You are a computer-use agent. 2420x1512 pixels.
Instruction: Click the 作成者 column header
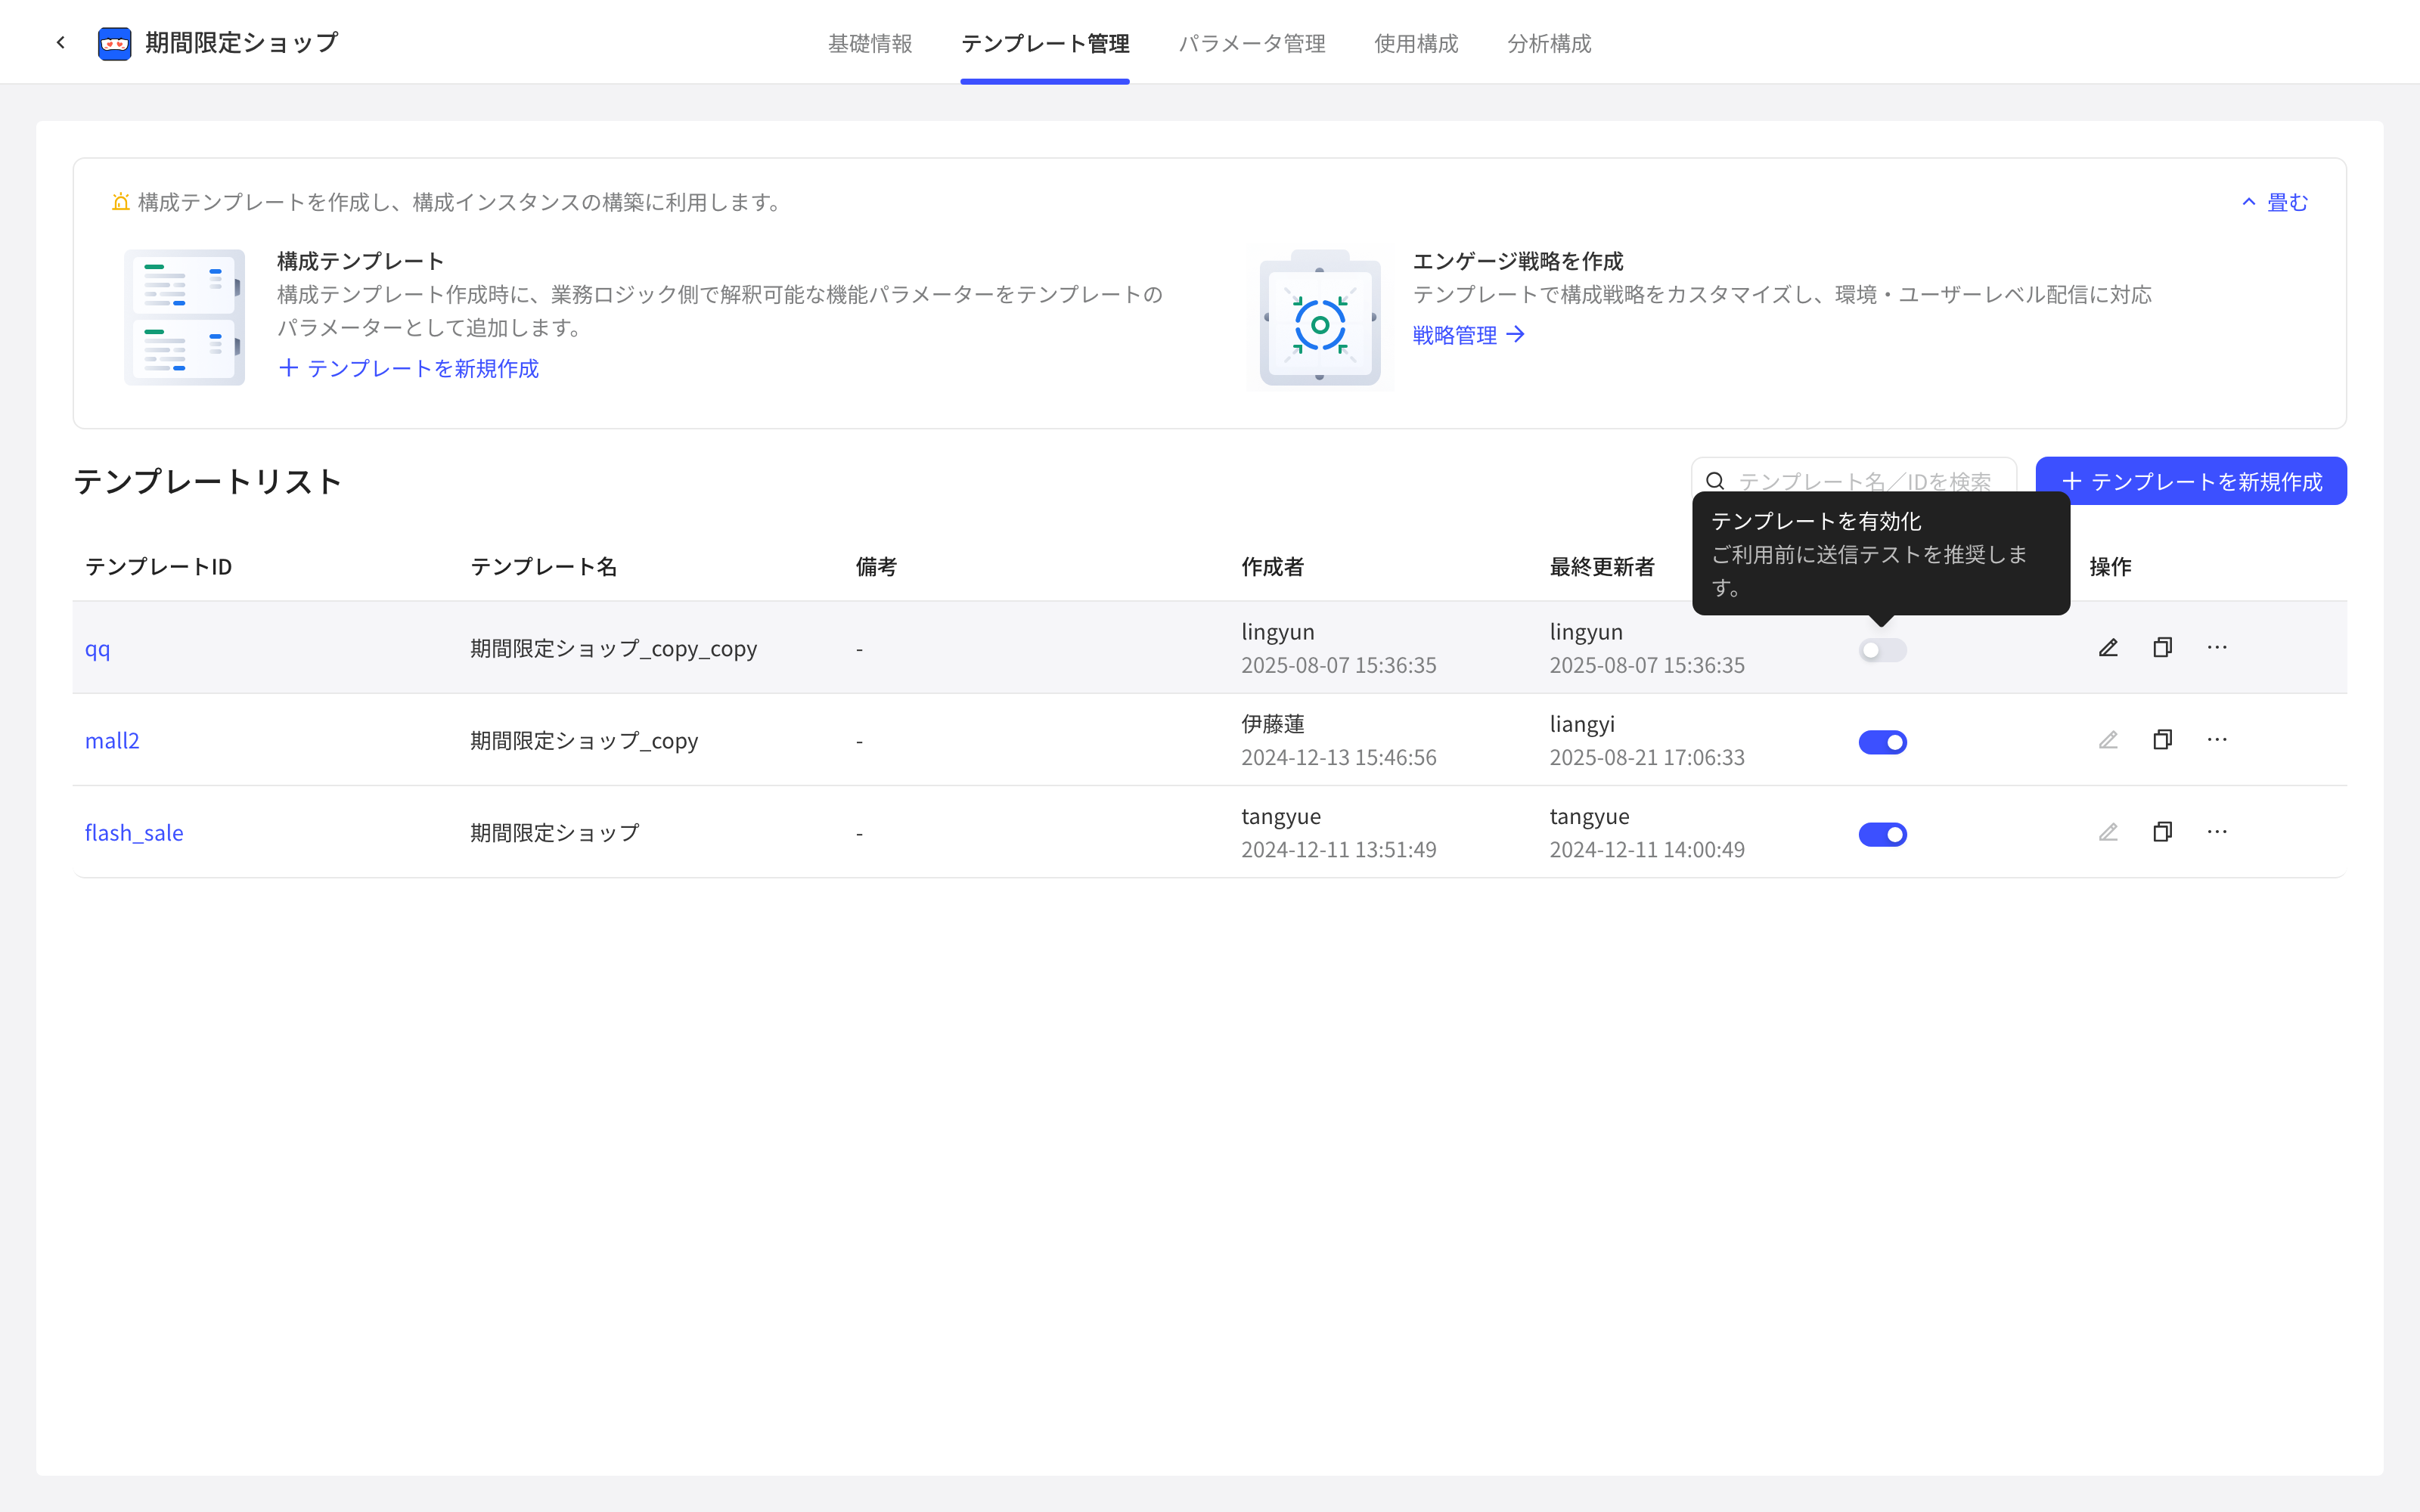(x=1273, y=567)
